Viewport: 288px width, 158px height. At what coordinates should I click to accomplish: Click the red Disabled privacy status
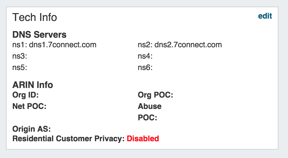click(x=143, y=139)
